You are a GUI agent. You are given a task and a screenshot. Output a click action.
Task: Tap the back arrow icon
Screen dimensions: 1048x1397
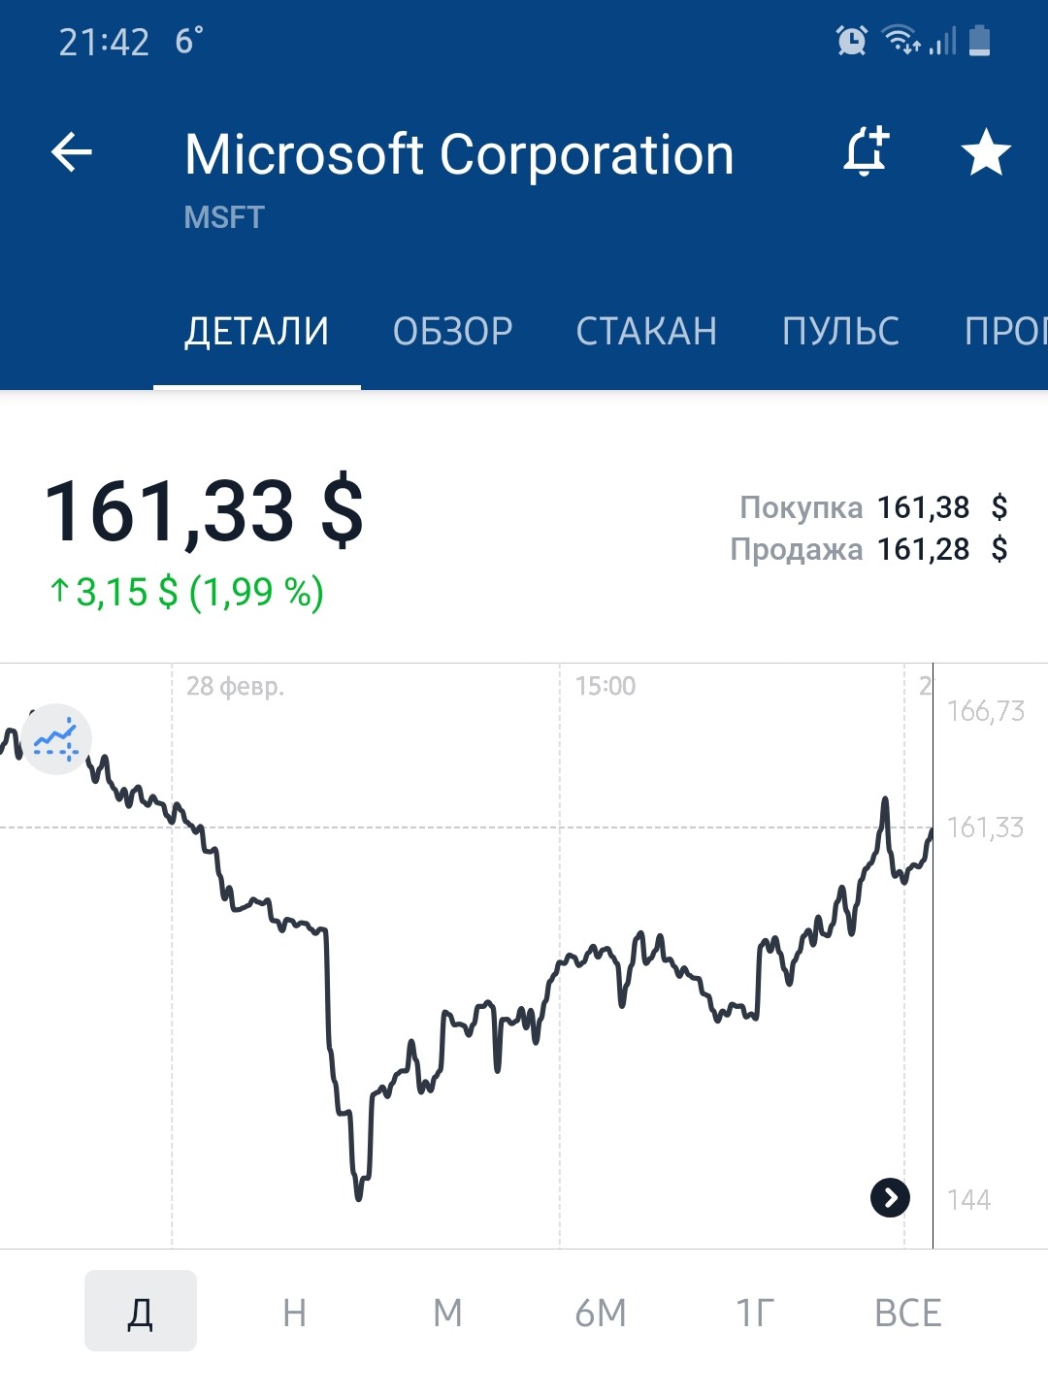click(x=71, y=152)
